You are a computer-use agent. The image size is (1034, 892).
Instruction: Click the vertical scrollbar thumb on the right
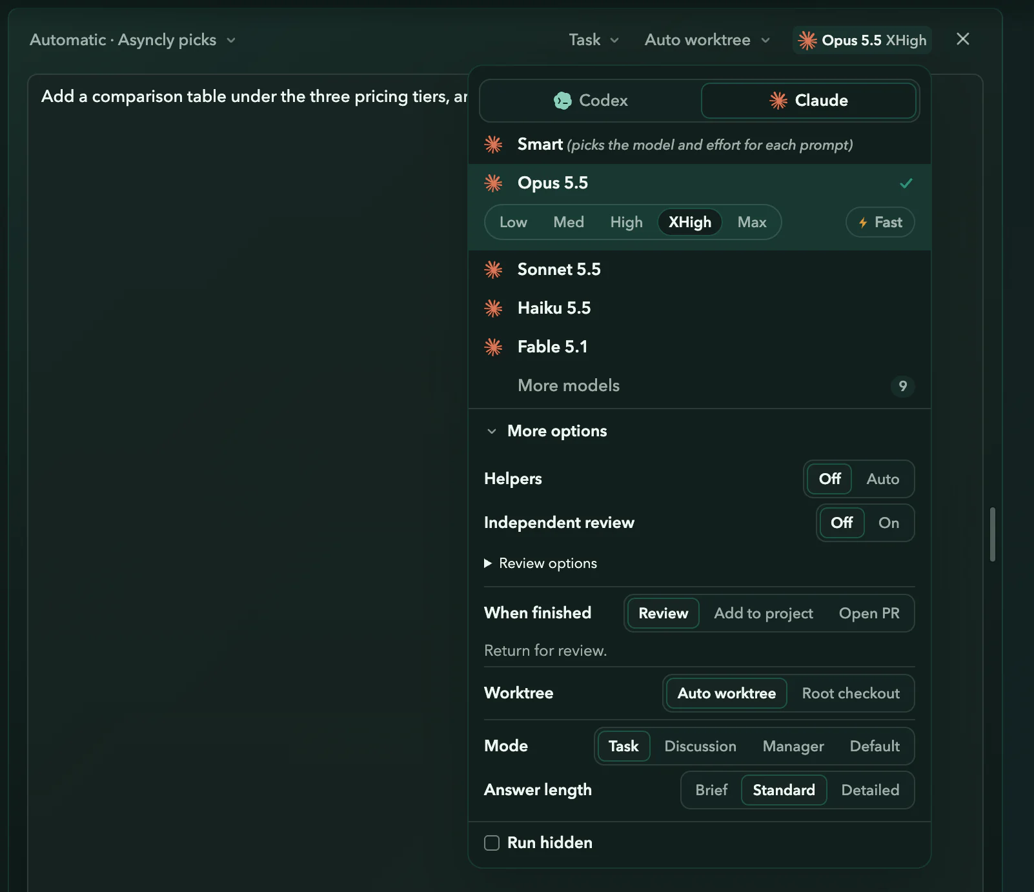(x=993, y=534)
